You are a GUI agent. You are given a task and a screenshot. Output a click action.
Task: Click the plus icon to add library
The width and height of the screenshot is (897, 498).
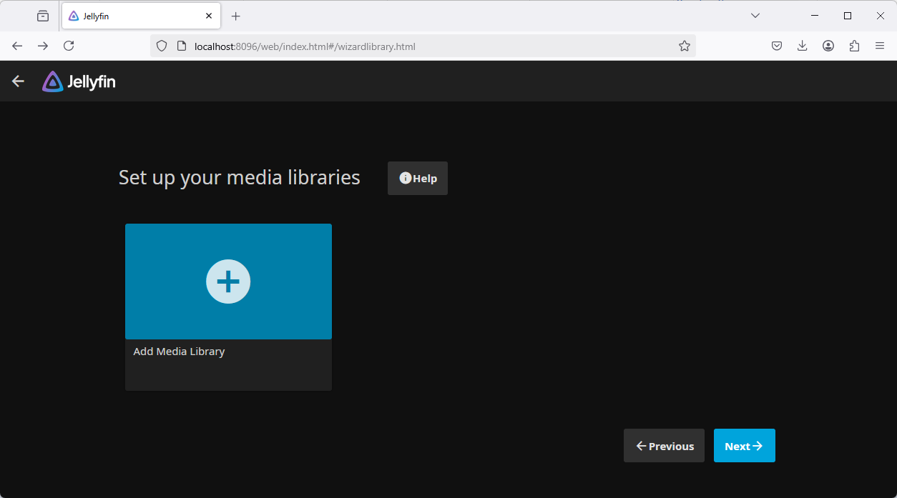228,282
